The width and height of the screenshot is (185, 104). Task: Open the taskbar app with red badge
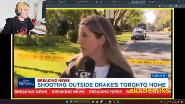[114, 102]
